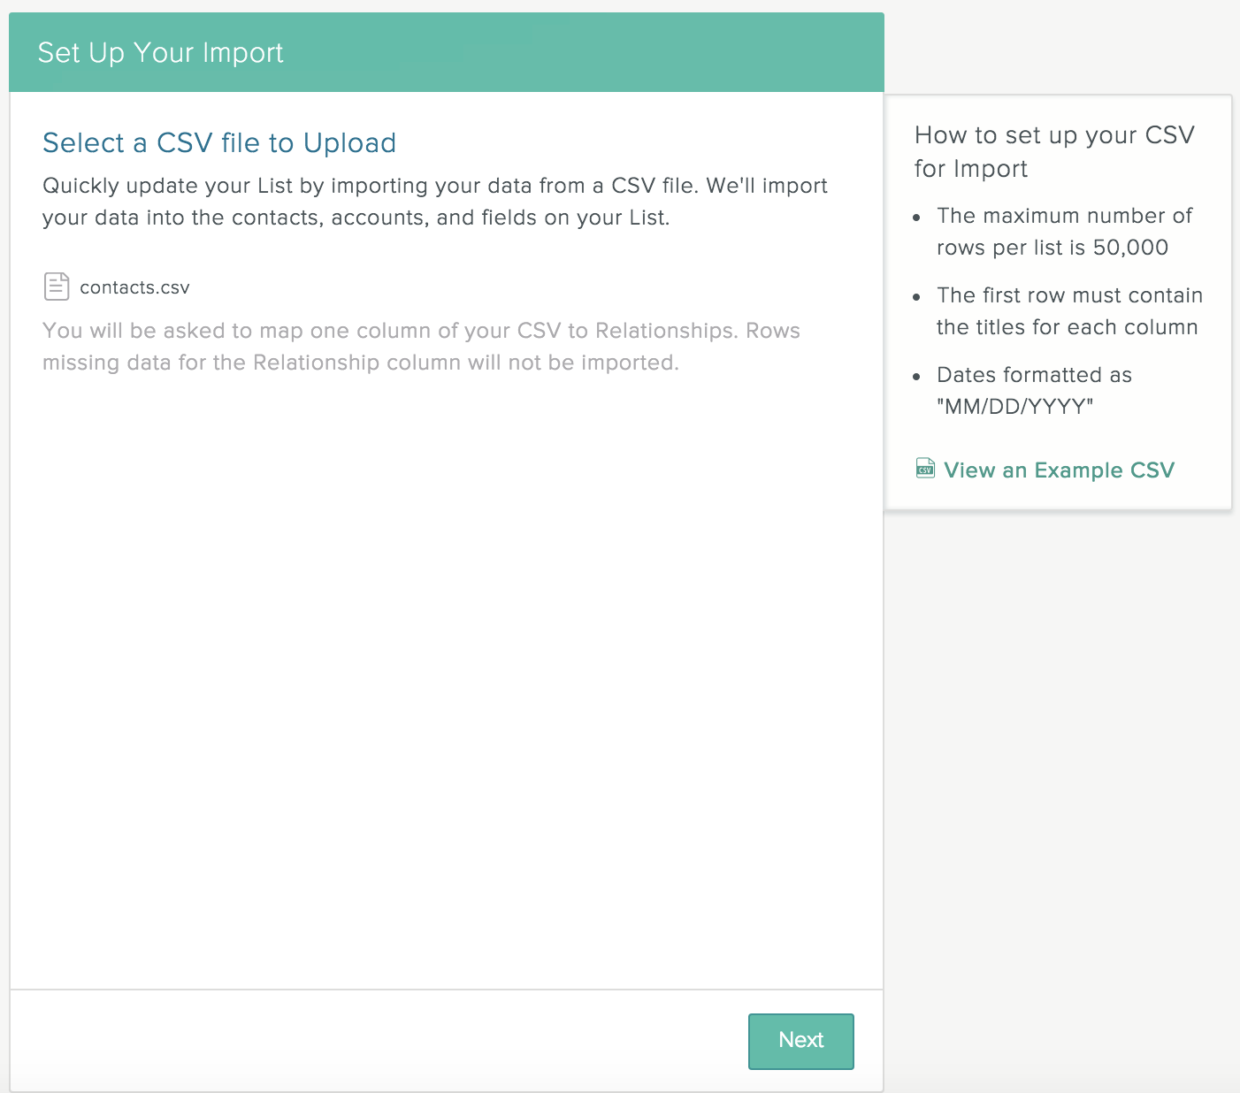Click the Quickly update your List description paragraph

(x=435, y=202)
